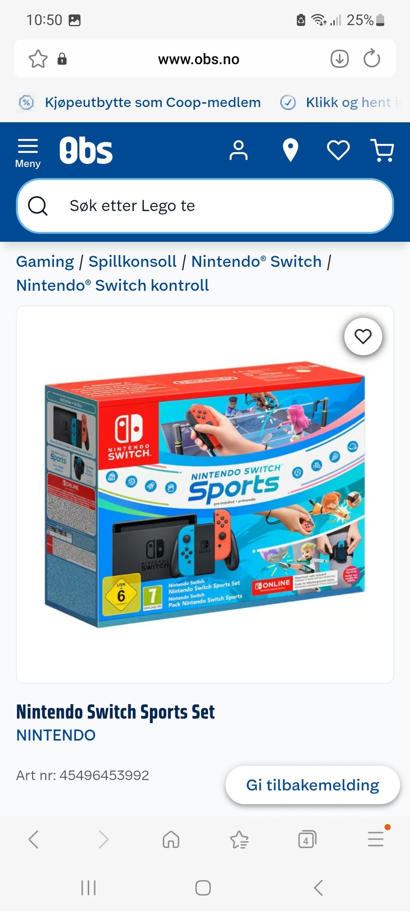The height and width of the screenshot is (911, 410).
Task: Open Kjøpeutbytte som Coop-medlem banner link
Action: pyautogui.click(x=152, y=103)
